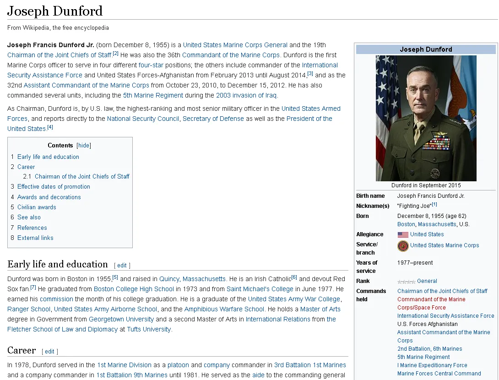Follow the Ranger School link
This screenshot has height=380, width=499.
pyautogui.click(x=29, y=309)
